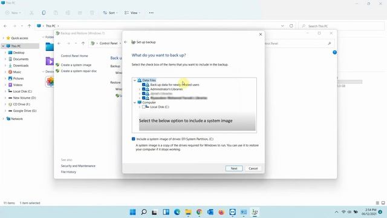Open Create a system repair disc link

pyautogui.click(x=79, y=71)
